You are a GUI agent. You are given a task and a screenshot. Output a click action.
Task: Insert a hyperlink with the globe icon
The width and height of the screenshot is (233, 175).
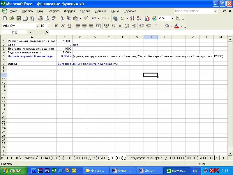coord(115,18)
